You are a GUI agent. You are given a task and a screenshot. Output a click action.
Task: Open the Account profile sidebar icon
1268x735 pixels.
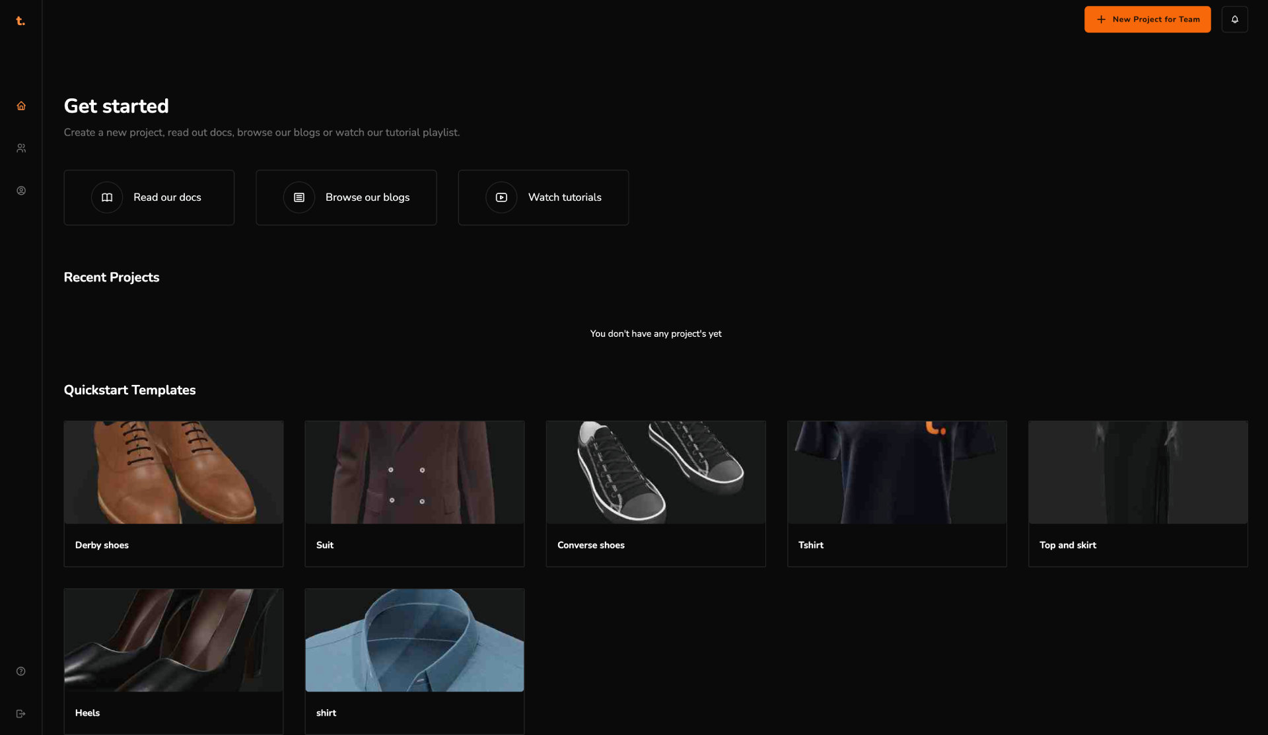tap(21, 191)
